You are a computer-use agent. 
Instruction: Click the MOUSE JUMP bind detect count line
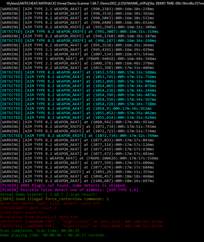[x=50, y=204]
